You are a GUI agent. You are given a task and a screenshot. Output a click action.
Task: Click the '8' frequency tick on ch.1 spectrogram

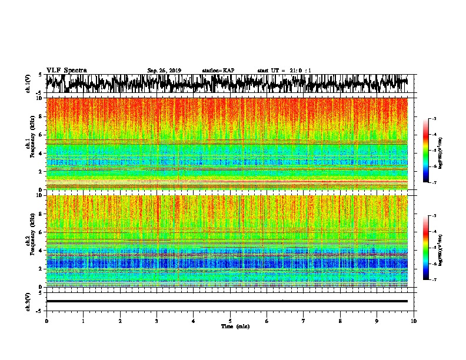(x=41, y=116)
